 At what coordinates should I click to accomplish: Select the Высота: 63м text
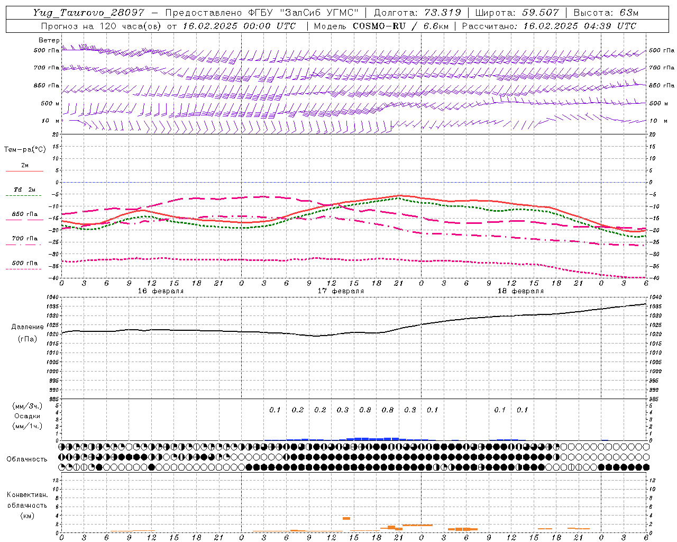[605, 13]
